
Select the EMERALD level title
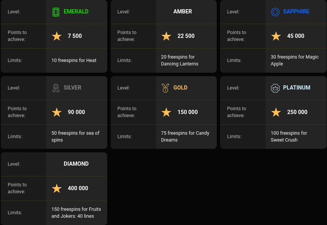[x=76, y=11]
